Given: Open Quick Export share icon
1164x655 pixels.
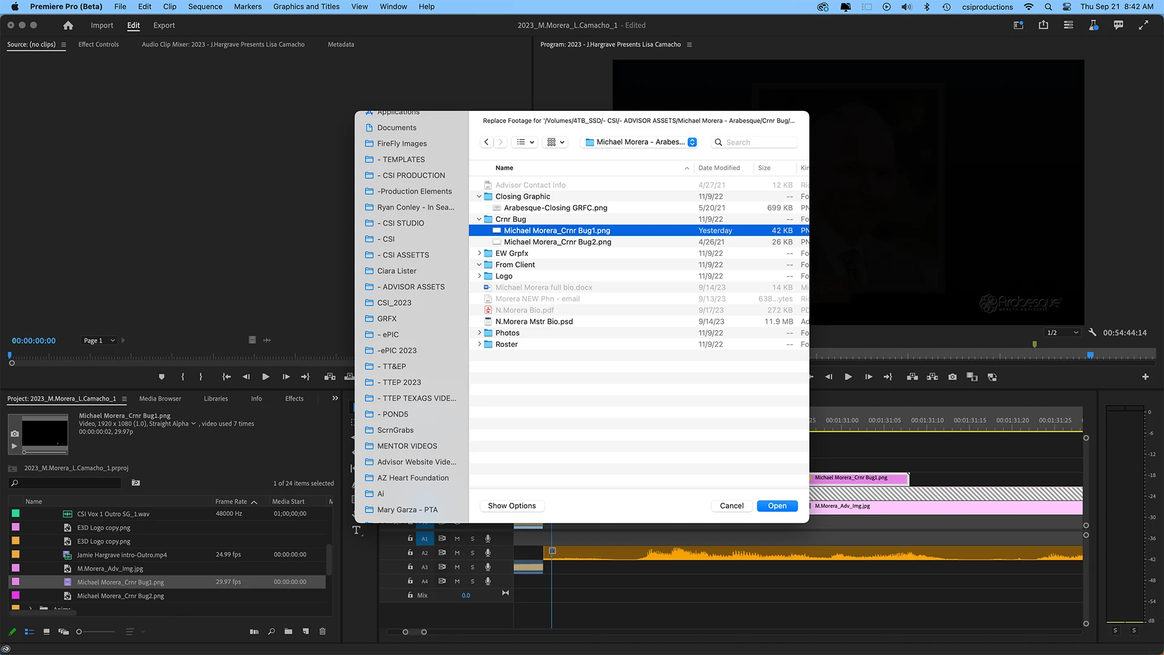Looking at the screenshot, I should coord(1043,25).
